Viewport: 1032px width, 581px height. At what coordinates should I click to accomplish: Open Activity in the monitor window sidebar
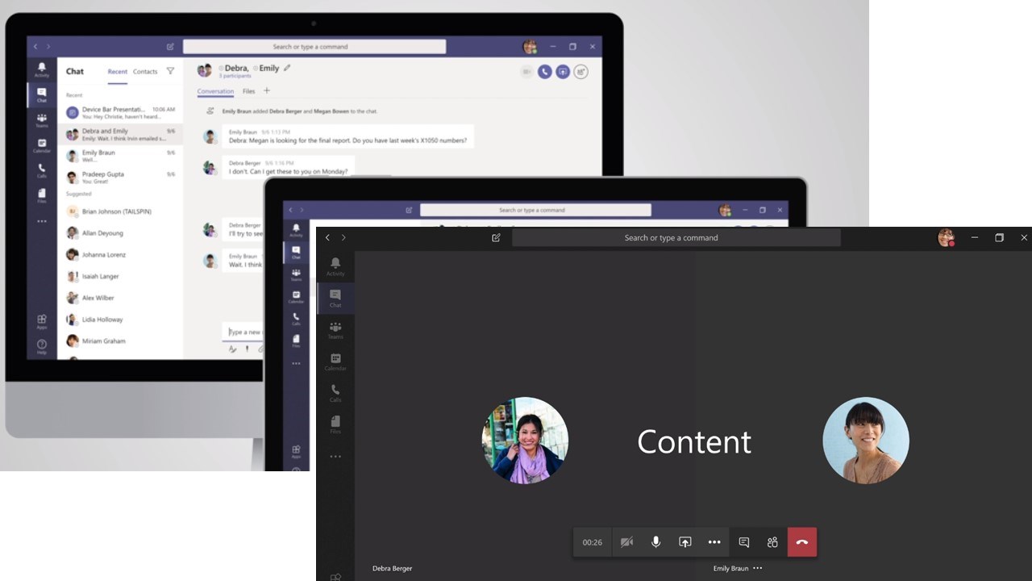[42, 69]
